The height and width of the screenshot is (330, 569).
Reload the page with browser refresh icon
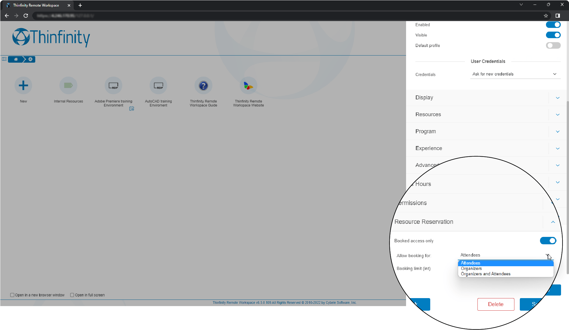point(26,16)
